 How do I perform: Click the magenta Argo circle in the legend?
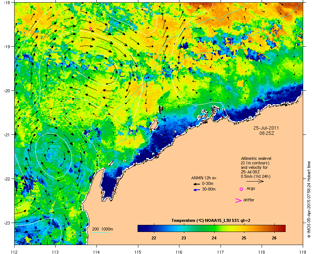(241, 189)
